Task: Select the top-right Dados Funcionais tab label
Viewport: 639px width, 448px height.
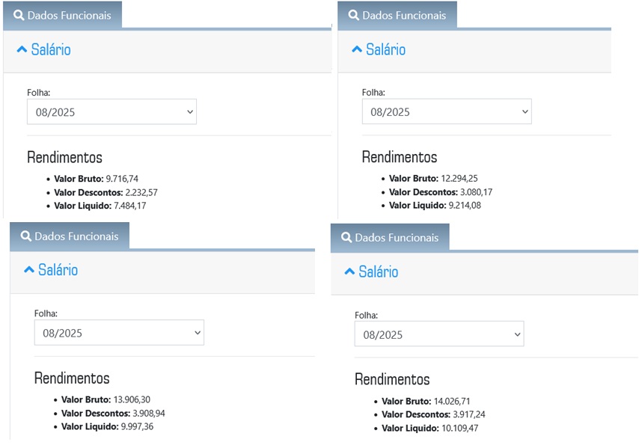Action: coord(404,16)
